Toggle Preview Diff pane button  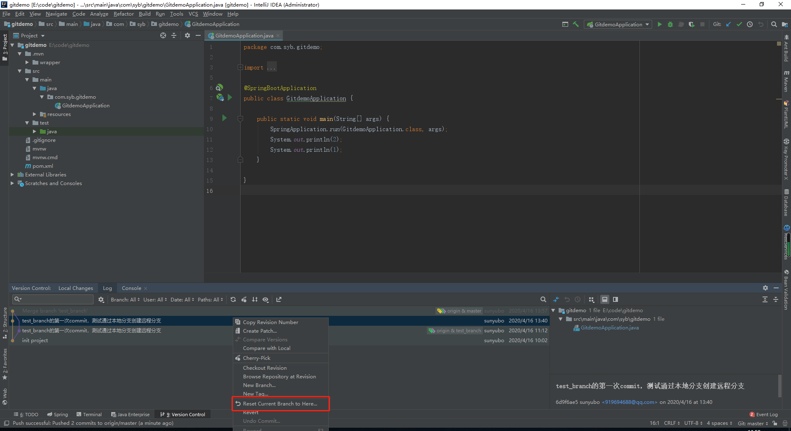(x=615, y=299)
